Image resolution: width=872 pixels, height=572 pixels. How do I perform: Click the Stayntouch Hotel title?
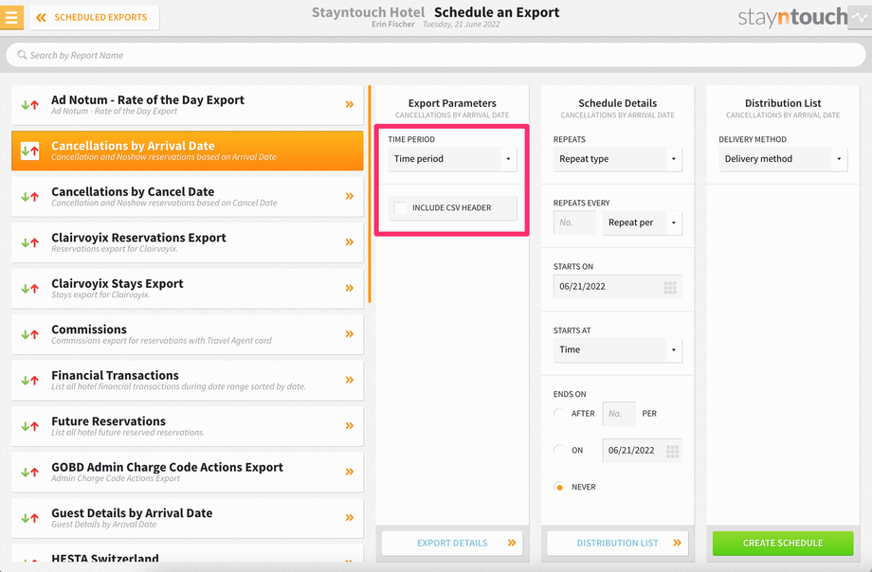click(x=368, y=12)
